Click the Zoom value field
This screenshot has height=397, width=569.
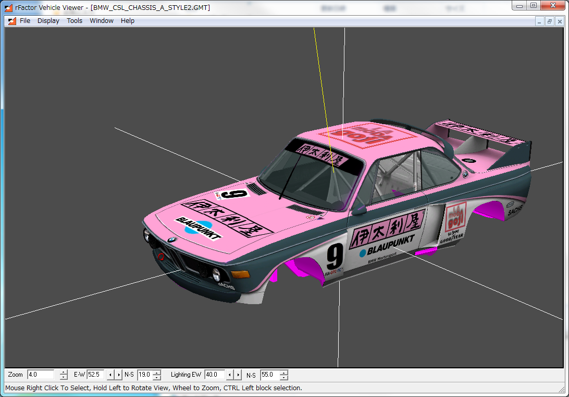point(41,375)
